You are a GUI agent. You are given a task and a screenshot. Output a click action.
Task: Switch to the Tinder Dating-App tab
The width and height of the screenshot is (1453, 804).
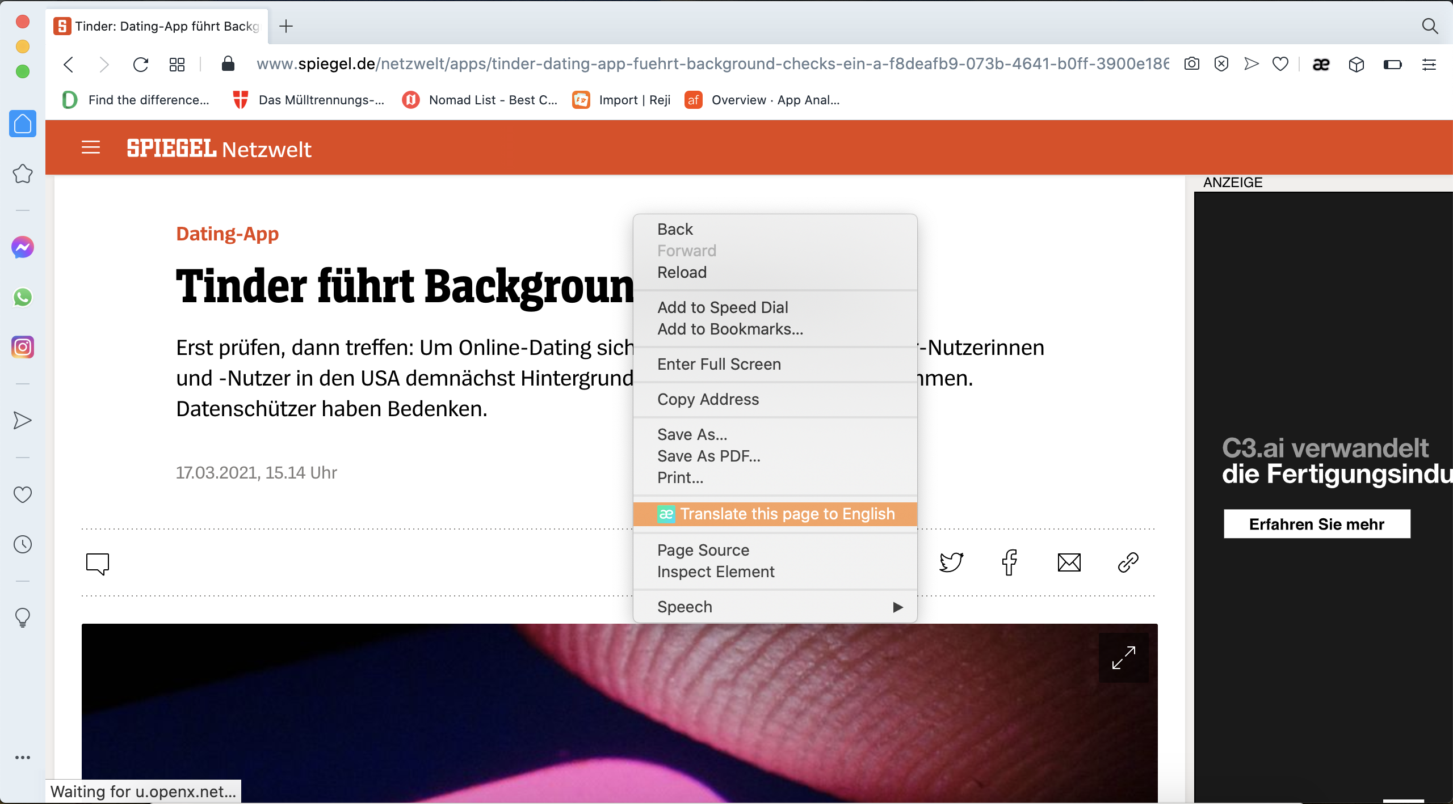click(x=157, y=26)
